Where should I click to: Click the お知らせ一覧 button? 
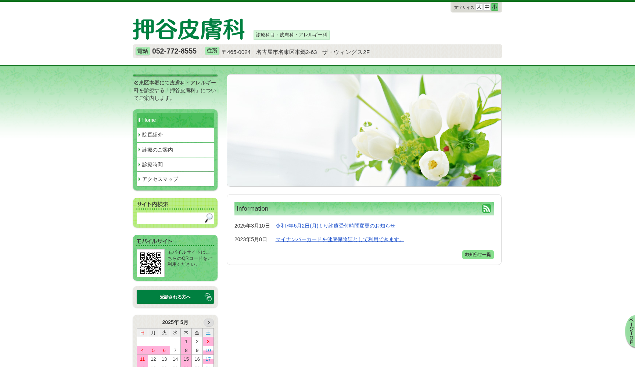coord(478,254)
